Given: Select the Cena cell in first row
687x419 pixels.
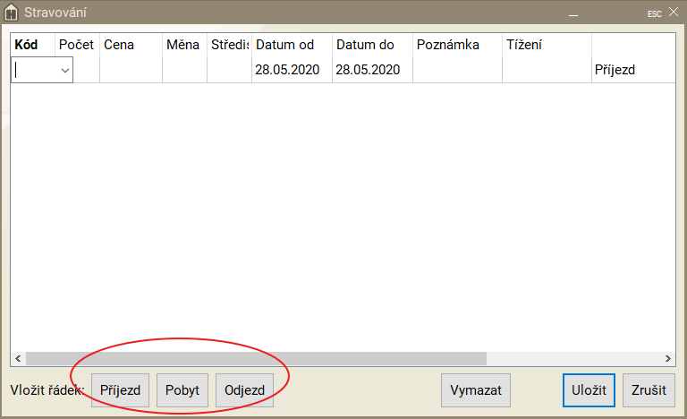Looking at the screenshot, I should (x=131, y=70).
